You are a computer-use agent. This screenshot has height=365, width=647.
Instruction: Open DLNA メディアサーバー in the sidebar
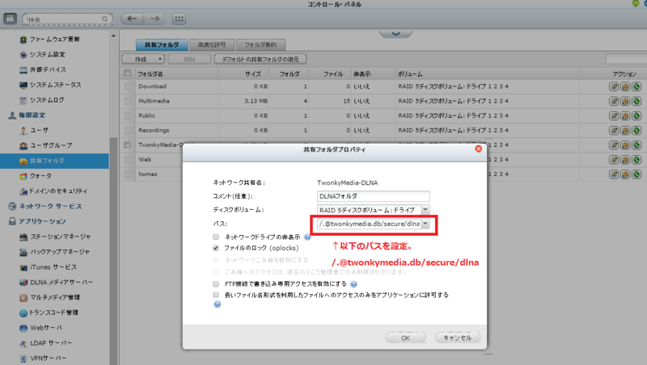pyautogui.click(x=56, y=282)
